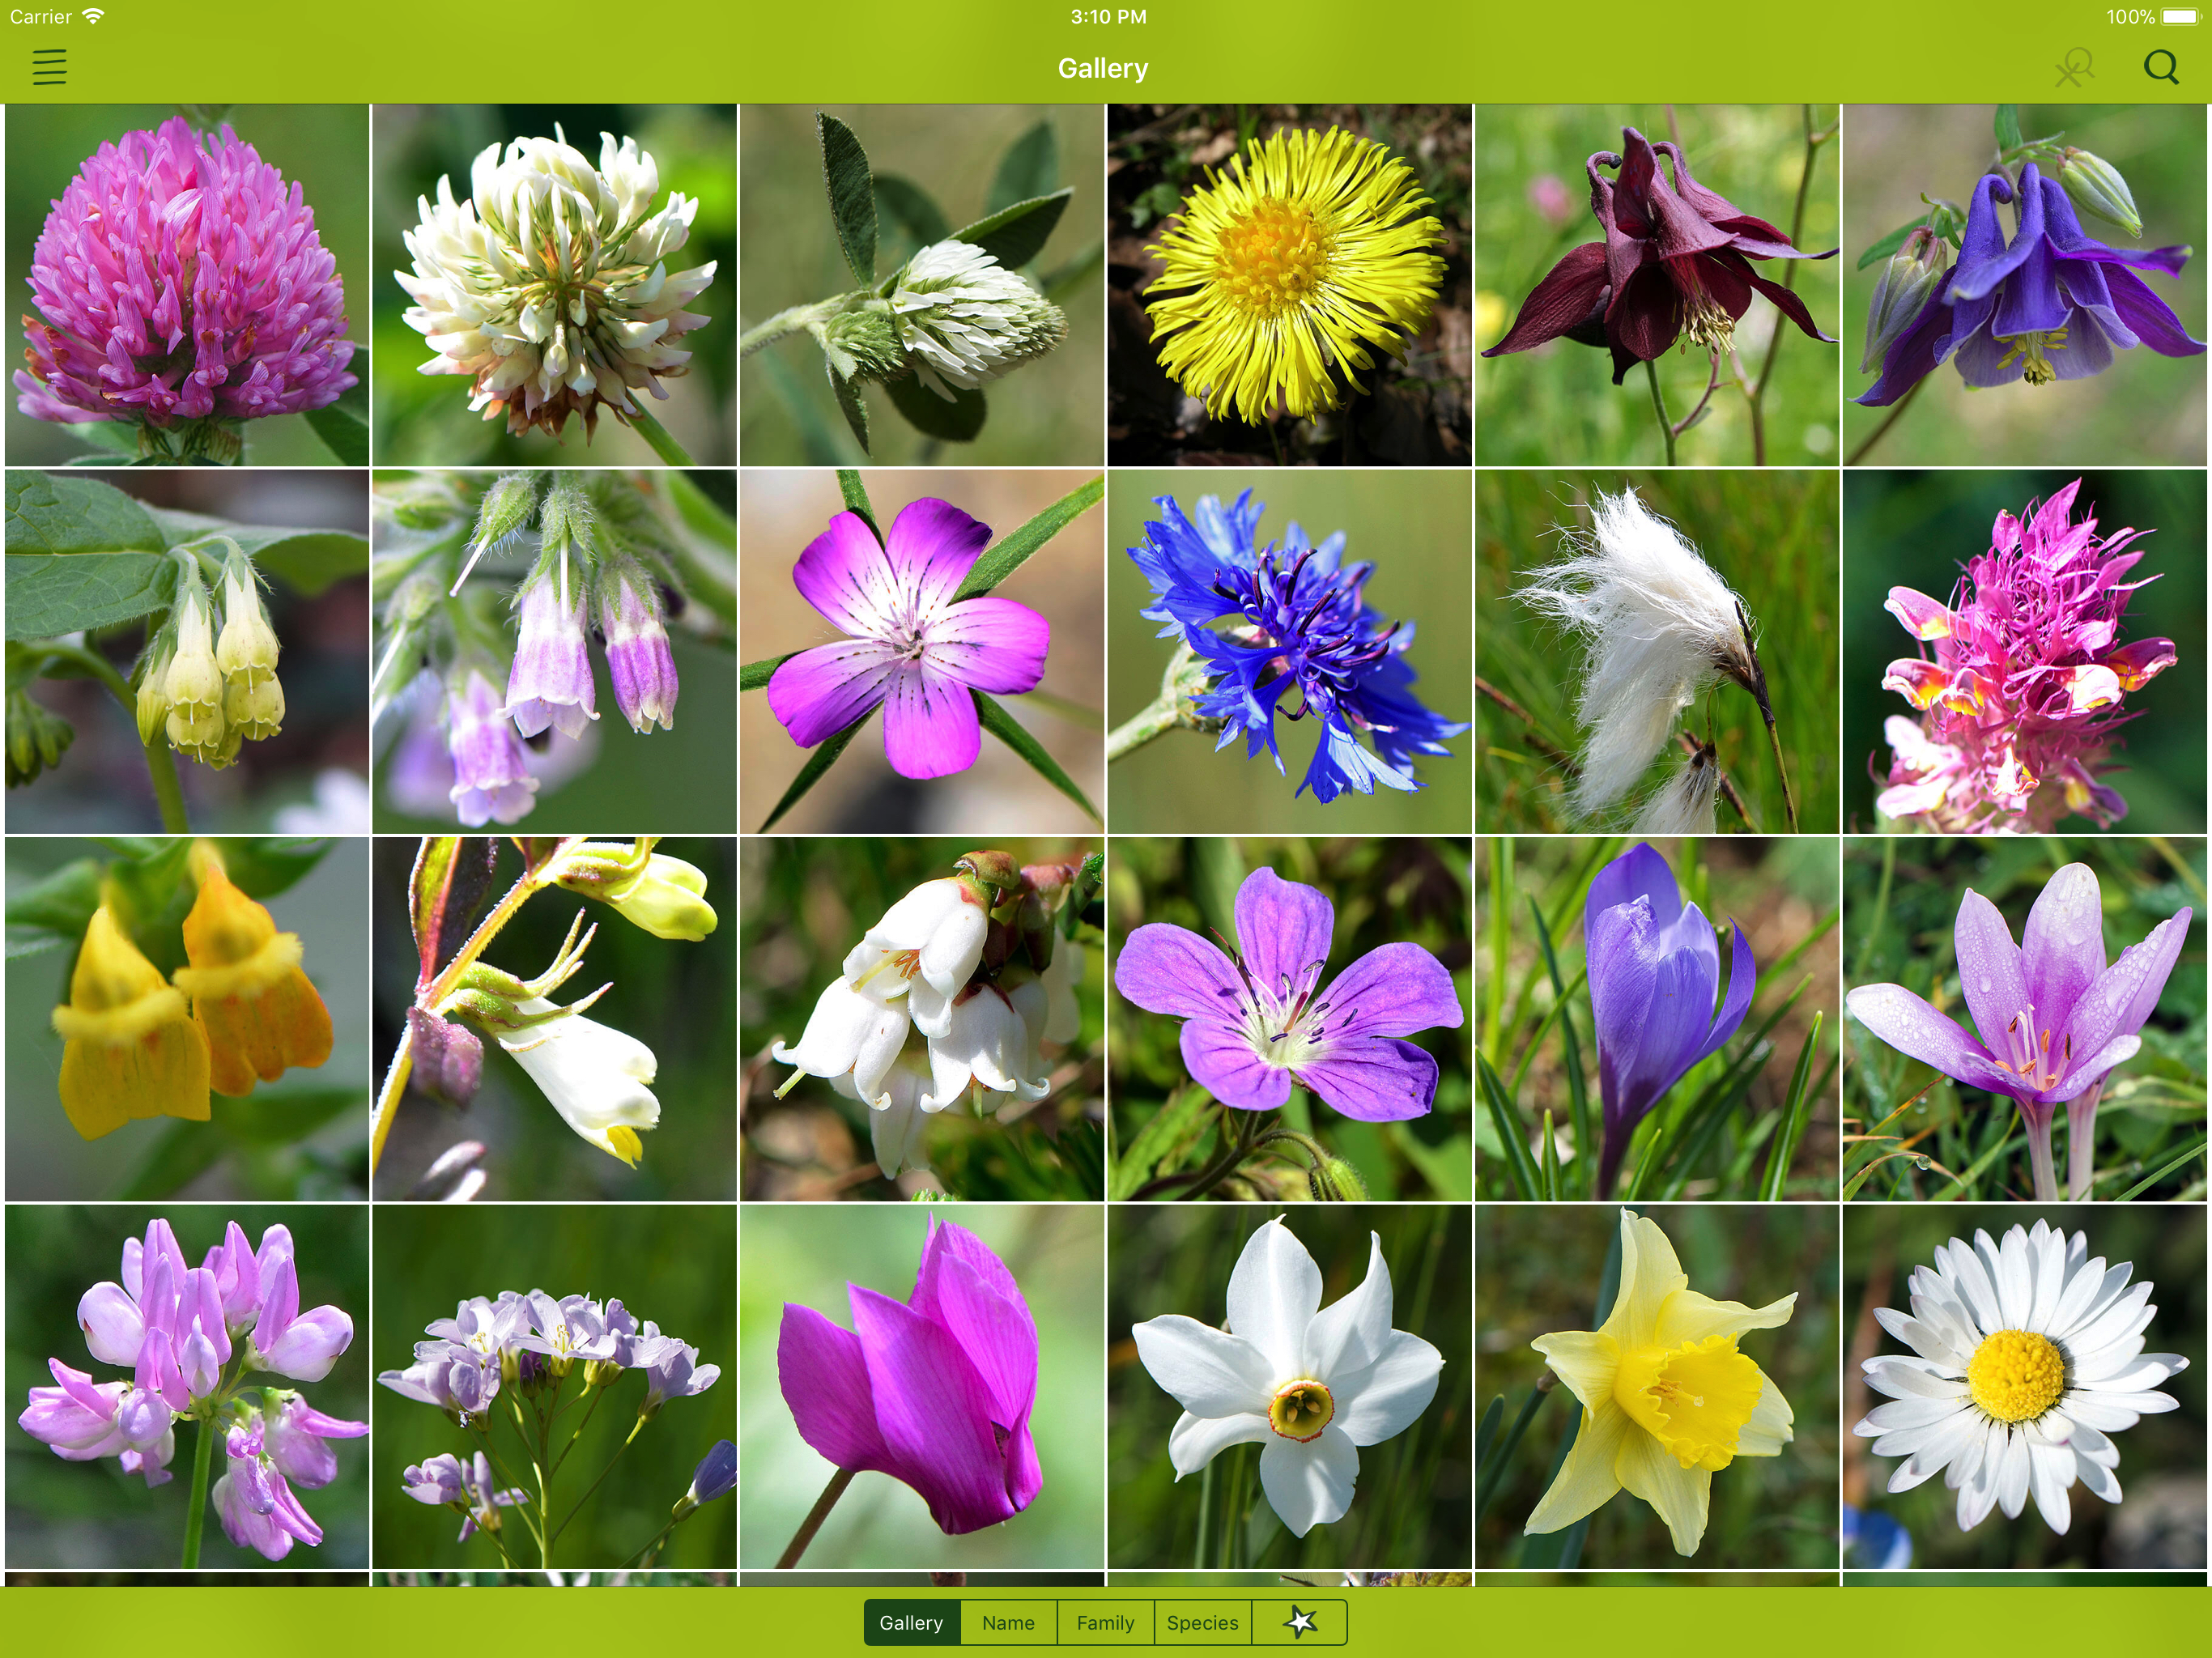Screen dimensions: 2212x1658
Task: Clear search filter icon with crossed magnifier
Action: tap(2075, 67)
